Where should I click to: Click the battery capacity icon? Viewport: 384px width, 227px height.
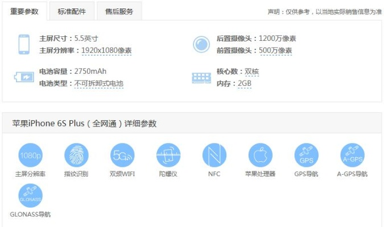point(24,77)
